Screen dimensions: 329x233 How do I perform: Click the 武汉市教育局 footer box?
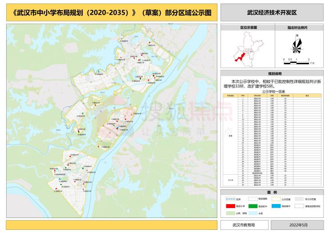[244, 225]
